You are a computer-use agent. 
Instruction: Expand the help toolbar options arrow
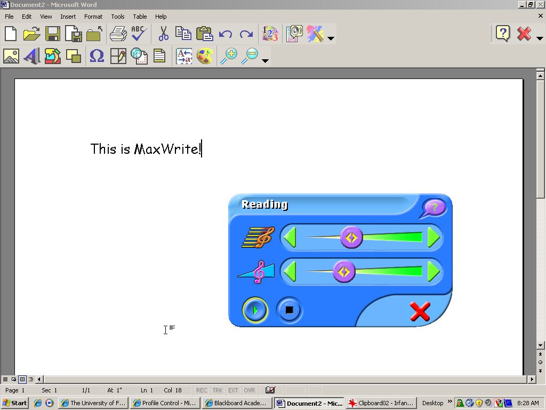[x=540, y=38]
